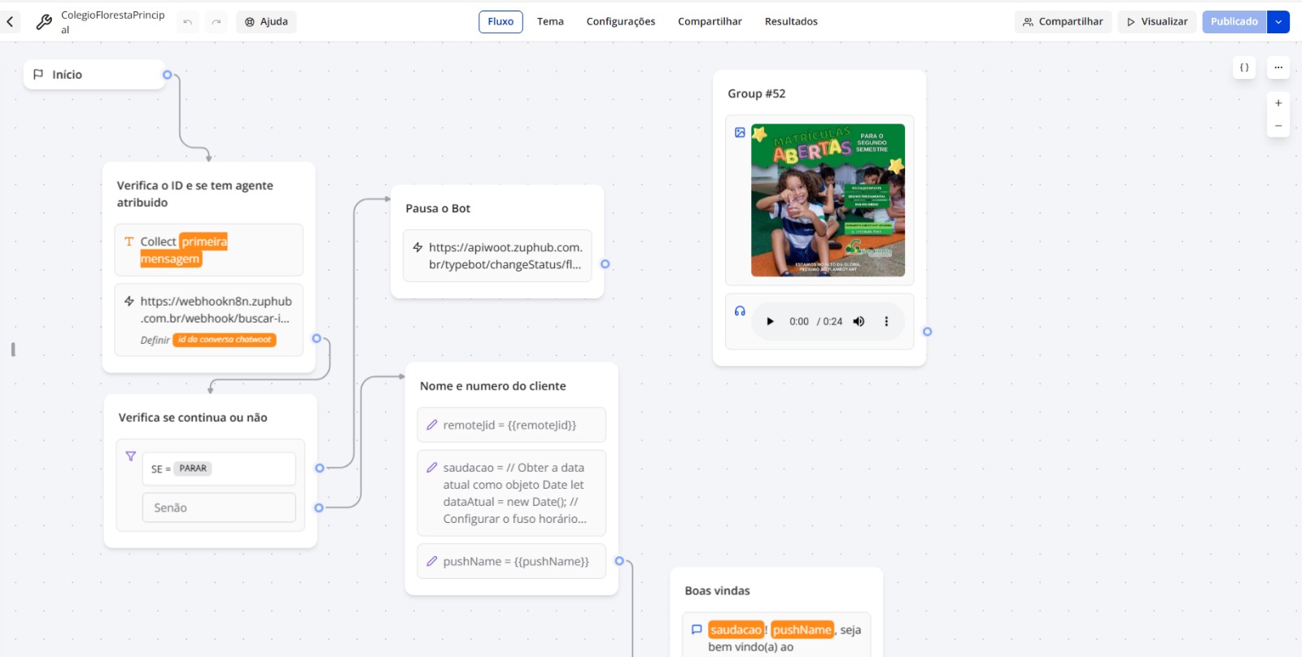Zoom in with the plus button

[x=1278, y=103]
